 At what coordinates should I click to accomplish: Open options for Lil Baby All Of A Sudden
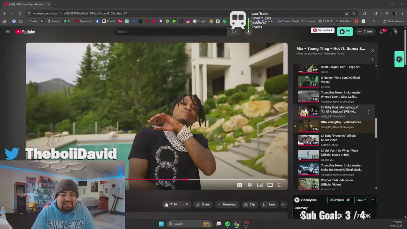(369, 112)
